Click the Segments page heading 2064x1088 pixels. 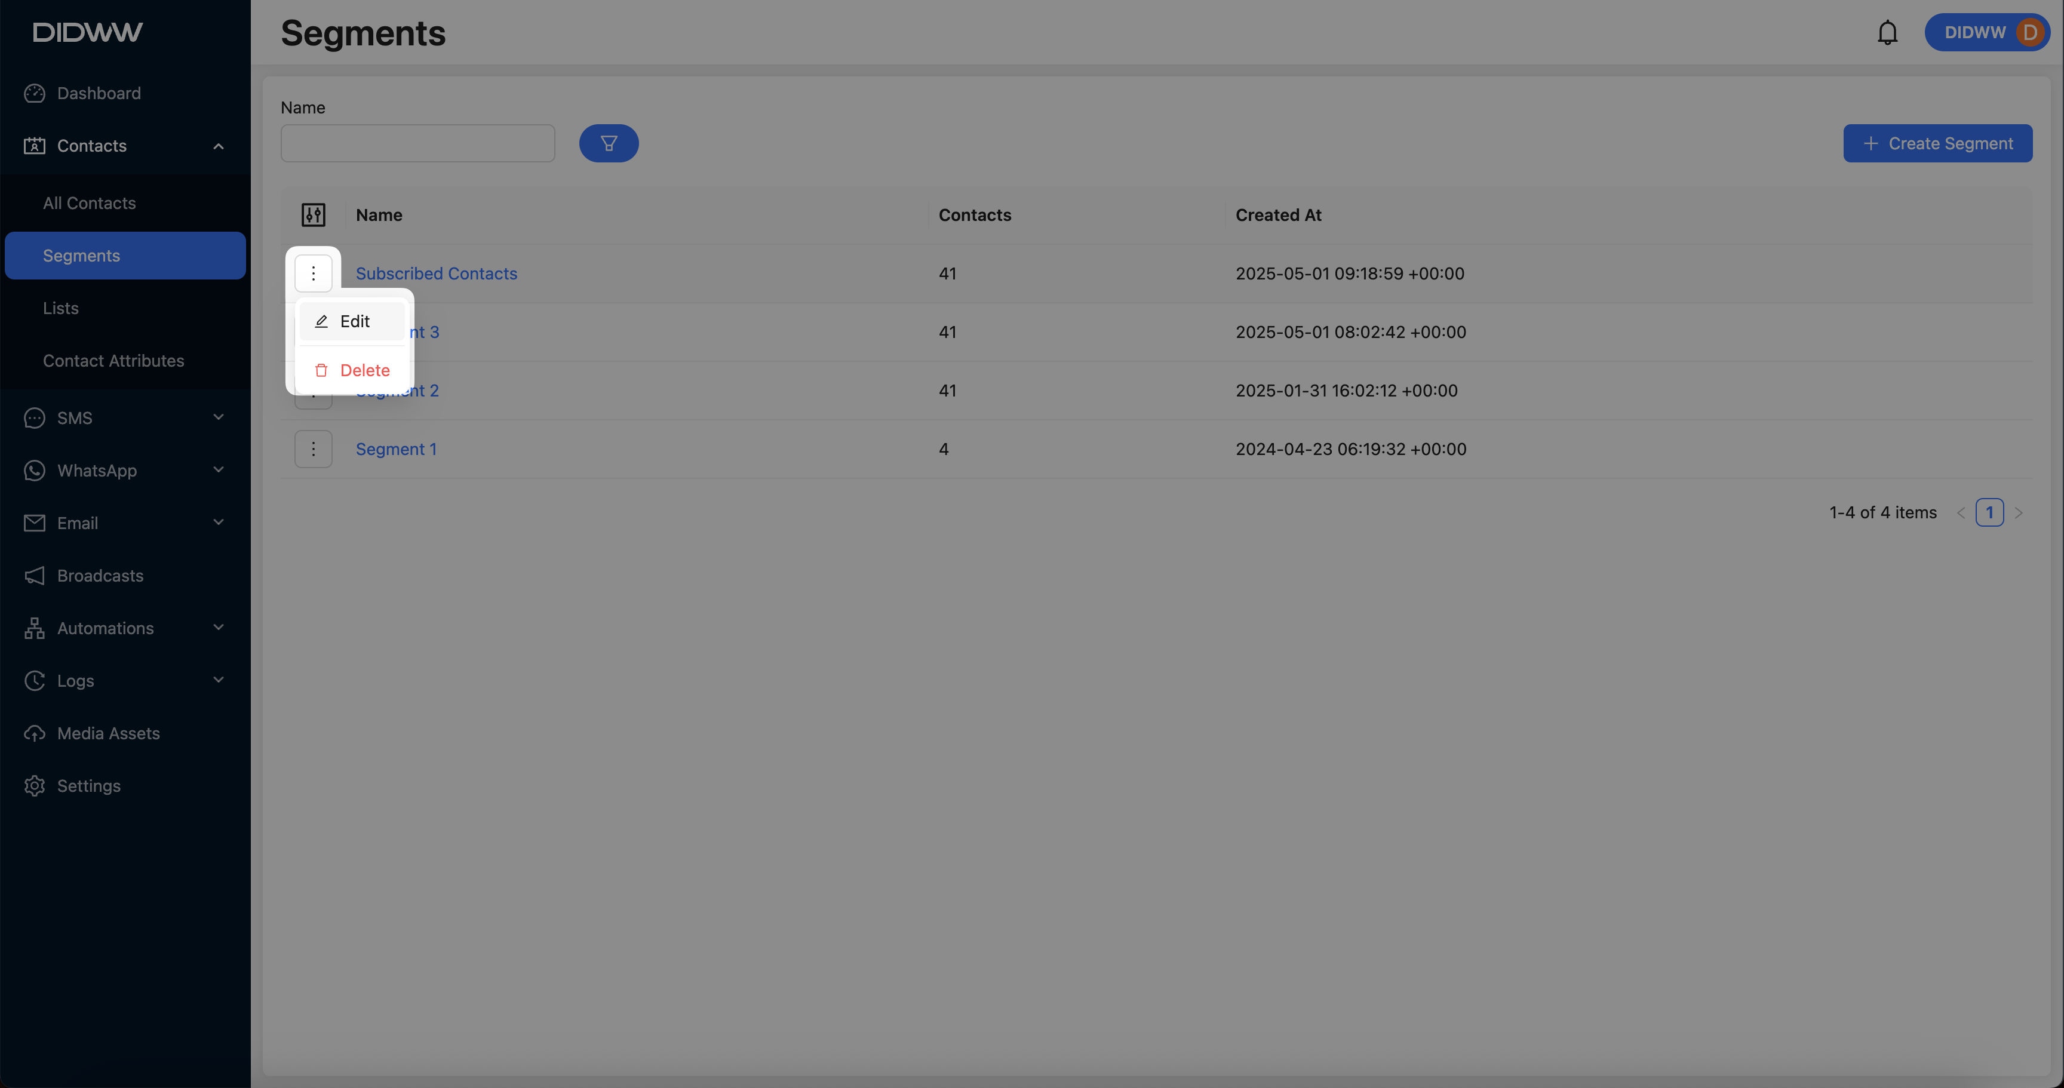click(363, 33)
